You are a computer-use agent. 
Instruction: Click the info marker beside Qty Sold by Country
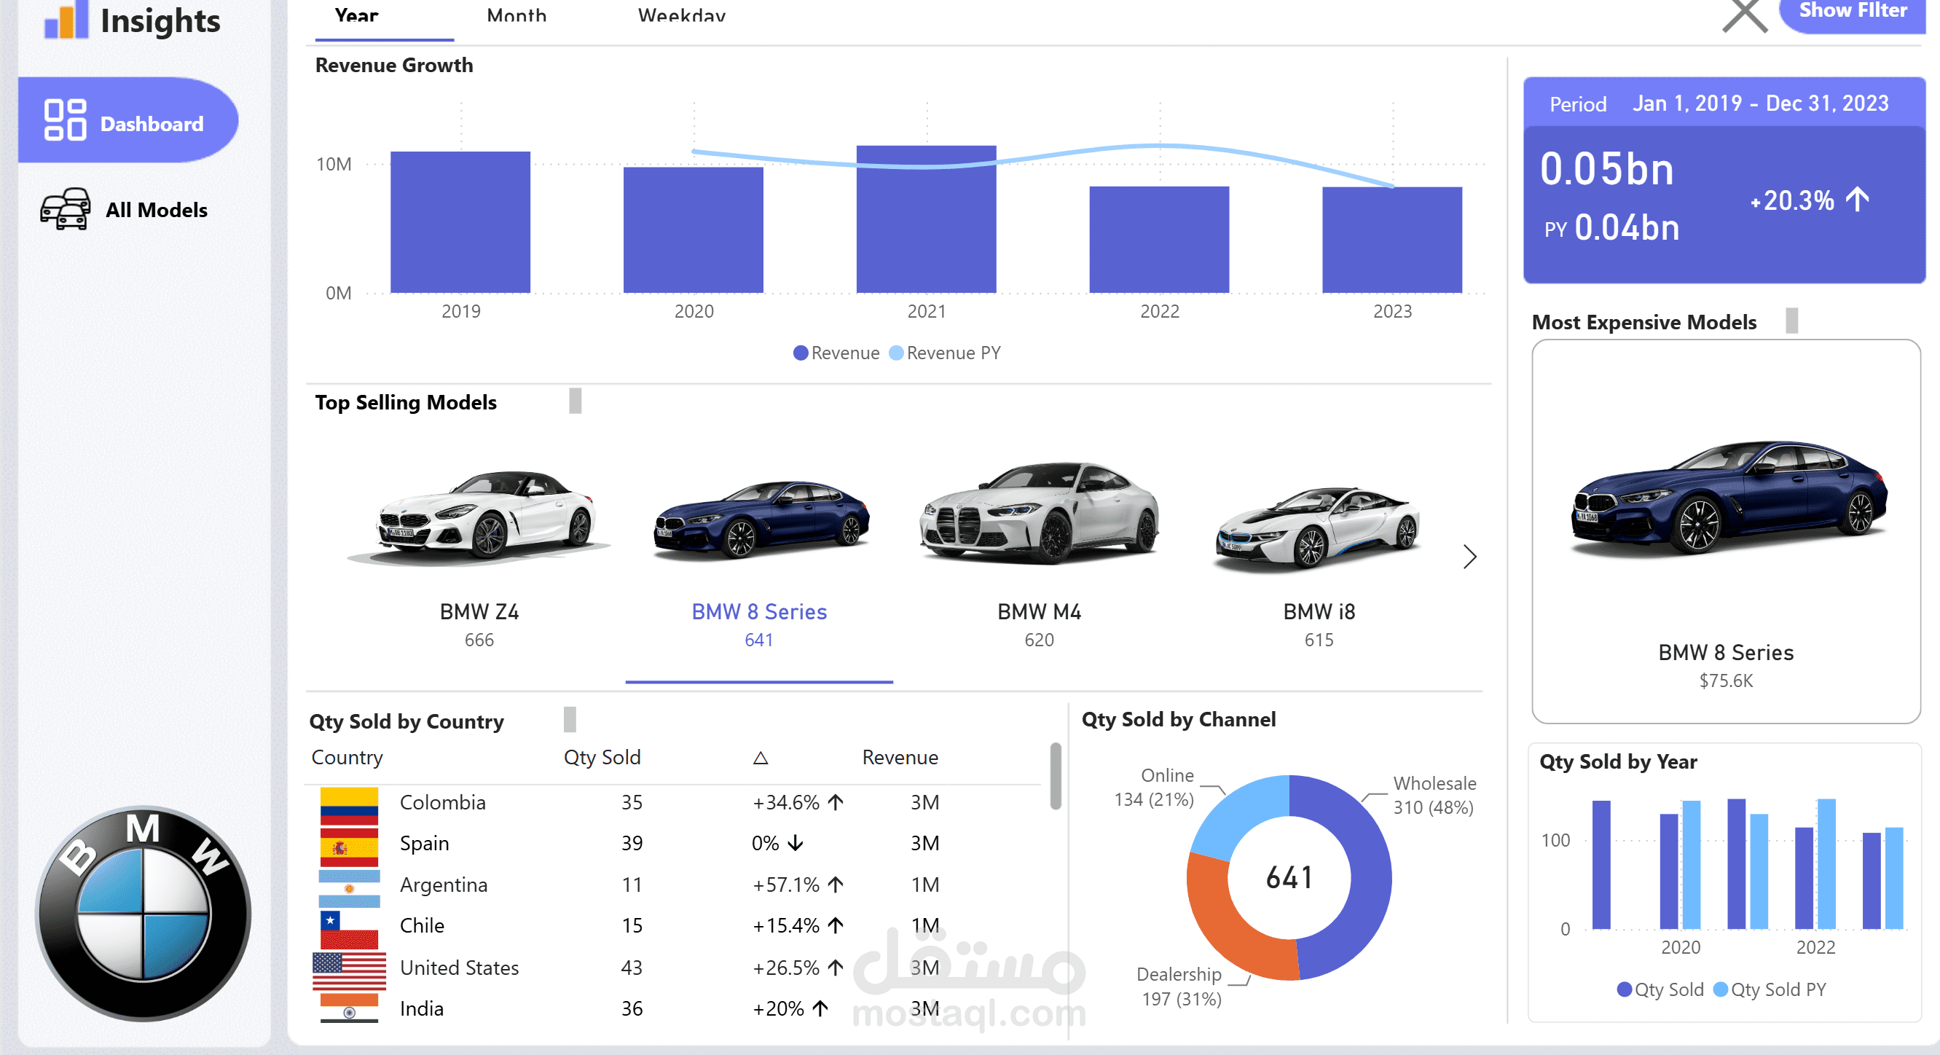pos(570,719)
